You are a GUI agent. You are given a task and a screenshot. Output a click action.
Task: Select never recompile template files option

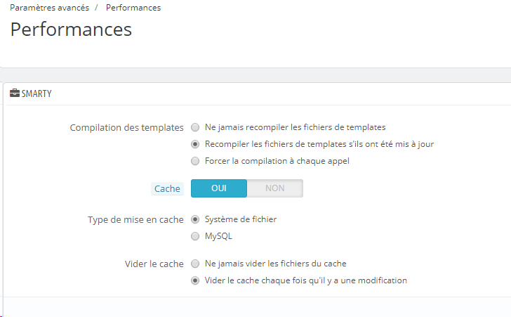click(x=195, y=127)
